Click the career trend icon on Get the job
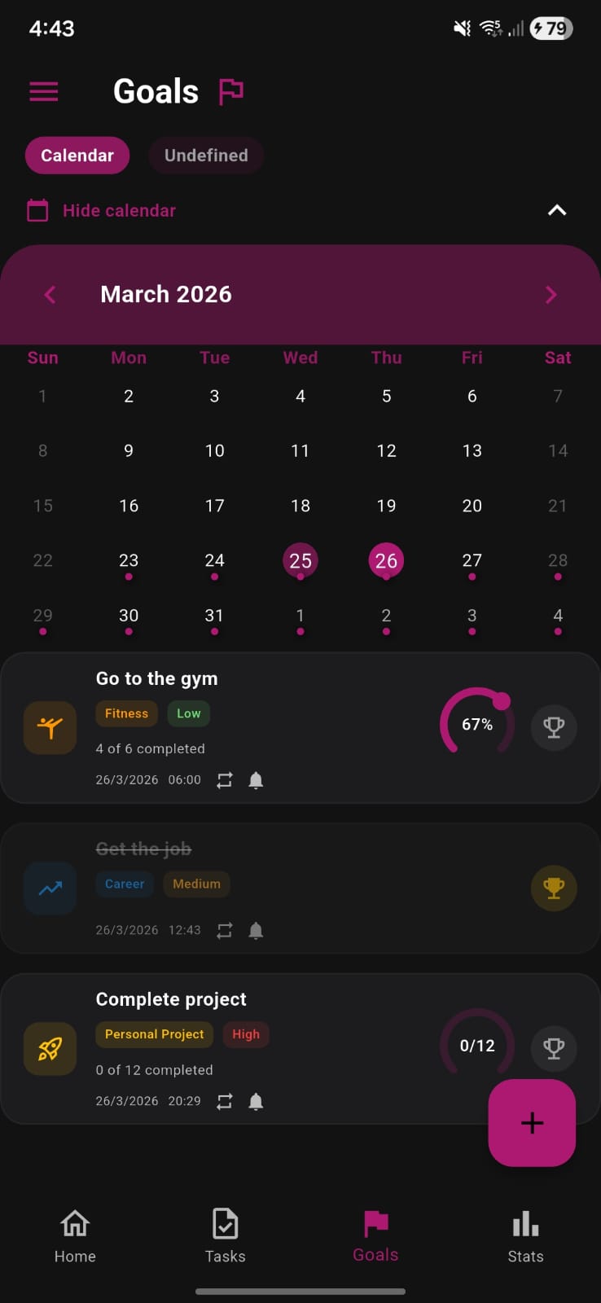Viewport: 601px width, 1303px height. pyautogui.click(x=50, y=888)
